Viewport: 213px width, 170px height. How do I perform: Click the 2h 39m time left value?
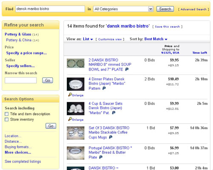[201, 60]
